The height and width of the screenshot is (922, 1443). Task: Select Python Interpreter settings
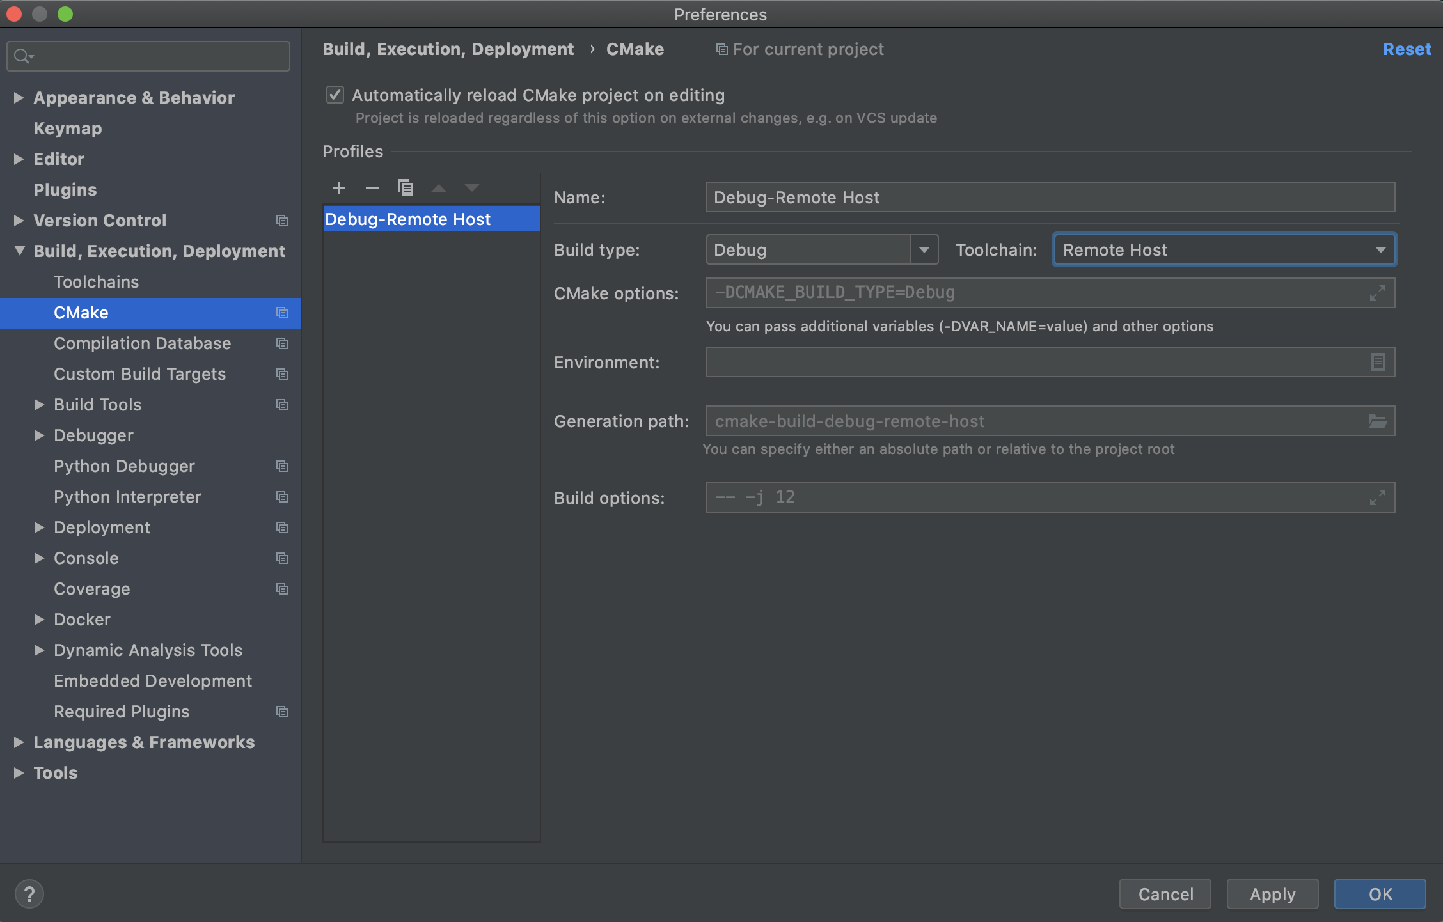click(127, 497)
